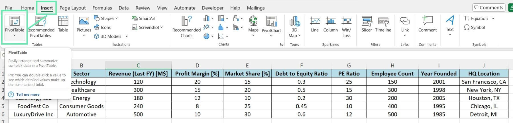The height and width of the screenshot is (123, 513).
Task: Click the PivotChart icon
Action: (x=271, y=21)
